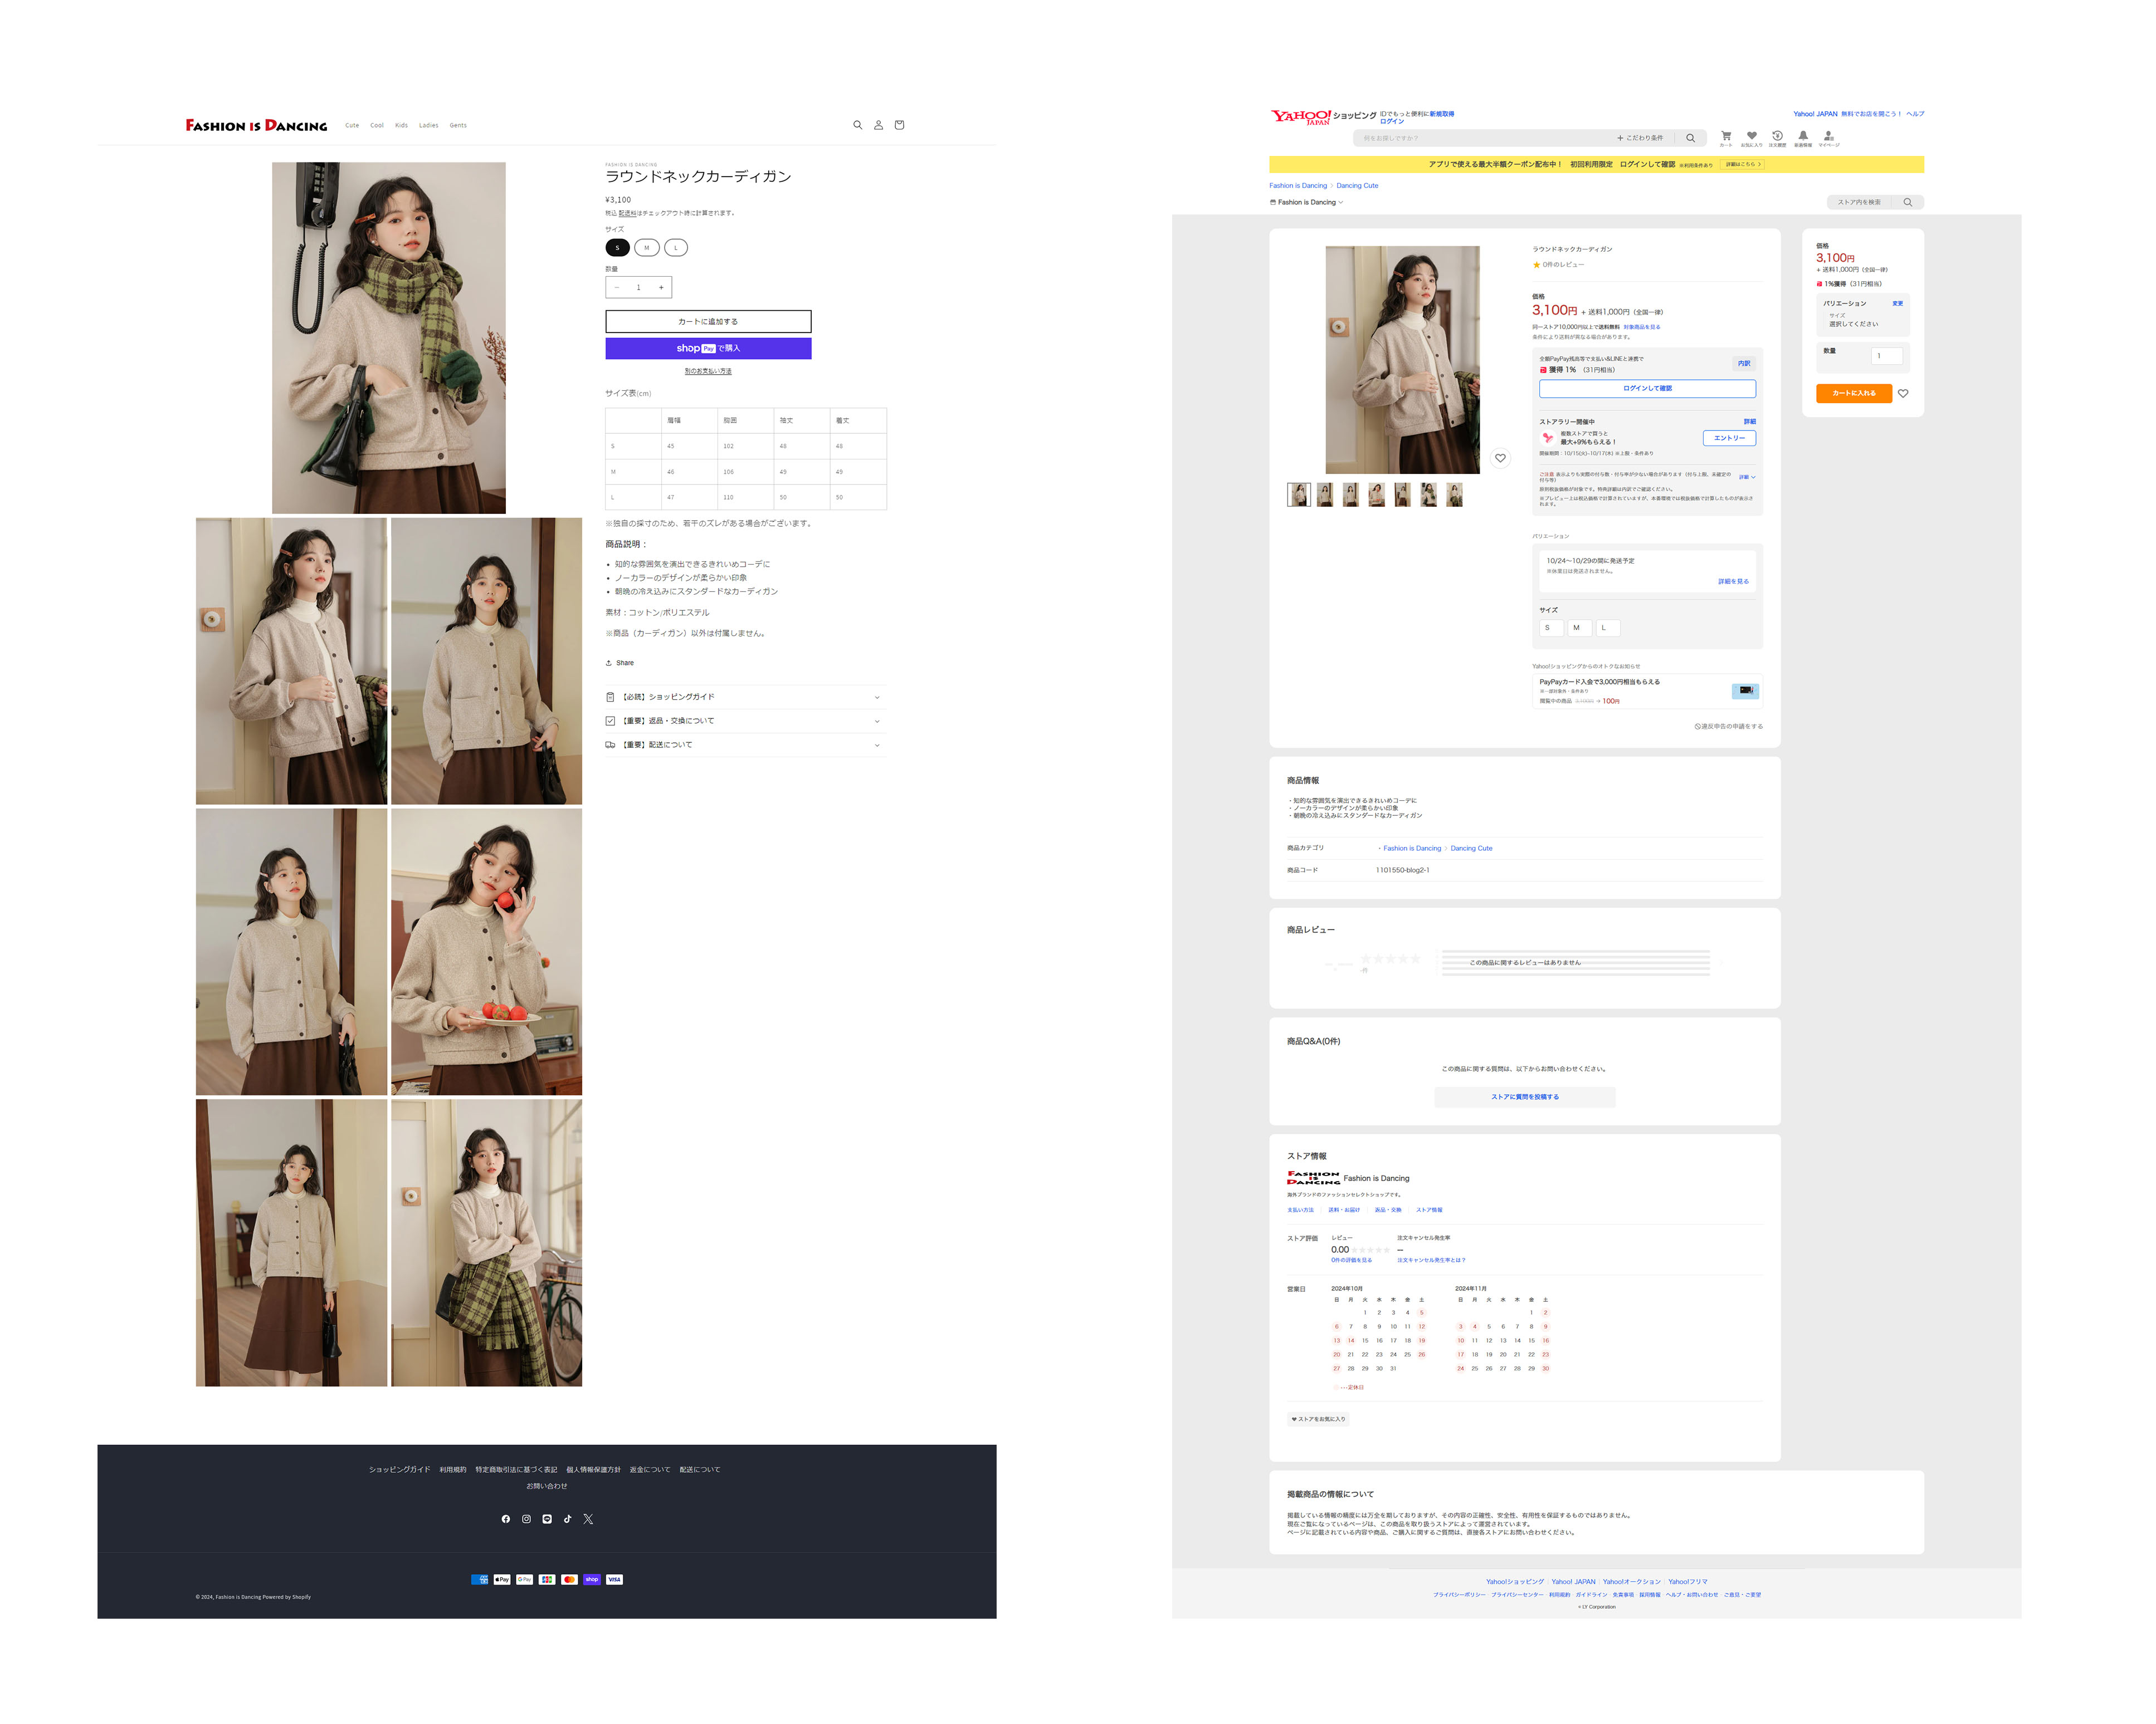This screenshot has height=1724, width=2156.
Task: Toggle the favorite heart next to カートに入れる
Action: (1902, 394)
